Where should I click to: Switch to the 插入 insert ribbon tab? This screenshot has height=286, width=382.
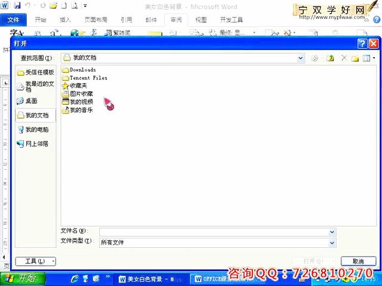point(65,20)
